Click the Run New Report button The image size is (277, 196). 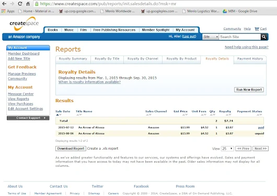(249, 90)
